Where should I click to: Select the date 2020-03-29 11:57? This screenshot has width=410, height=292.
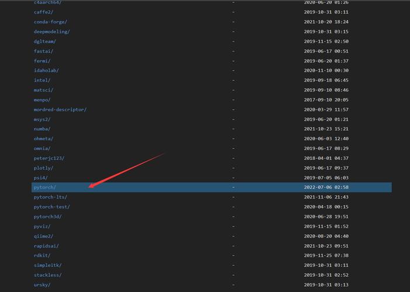pyautogui.click(x=326, y=110)
